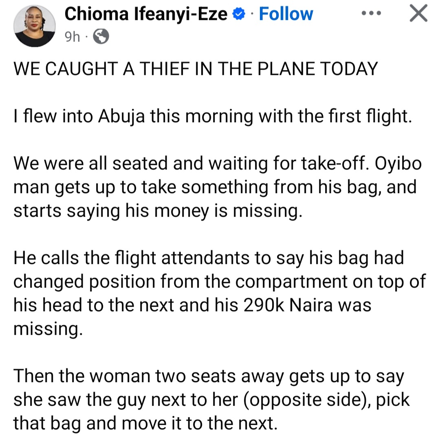Close the post with the X

coord(418,13)
